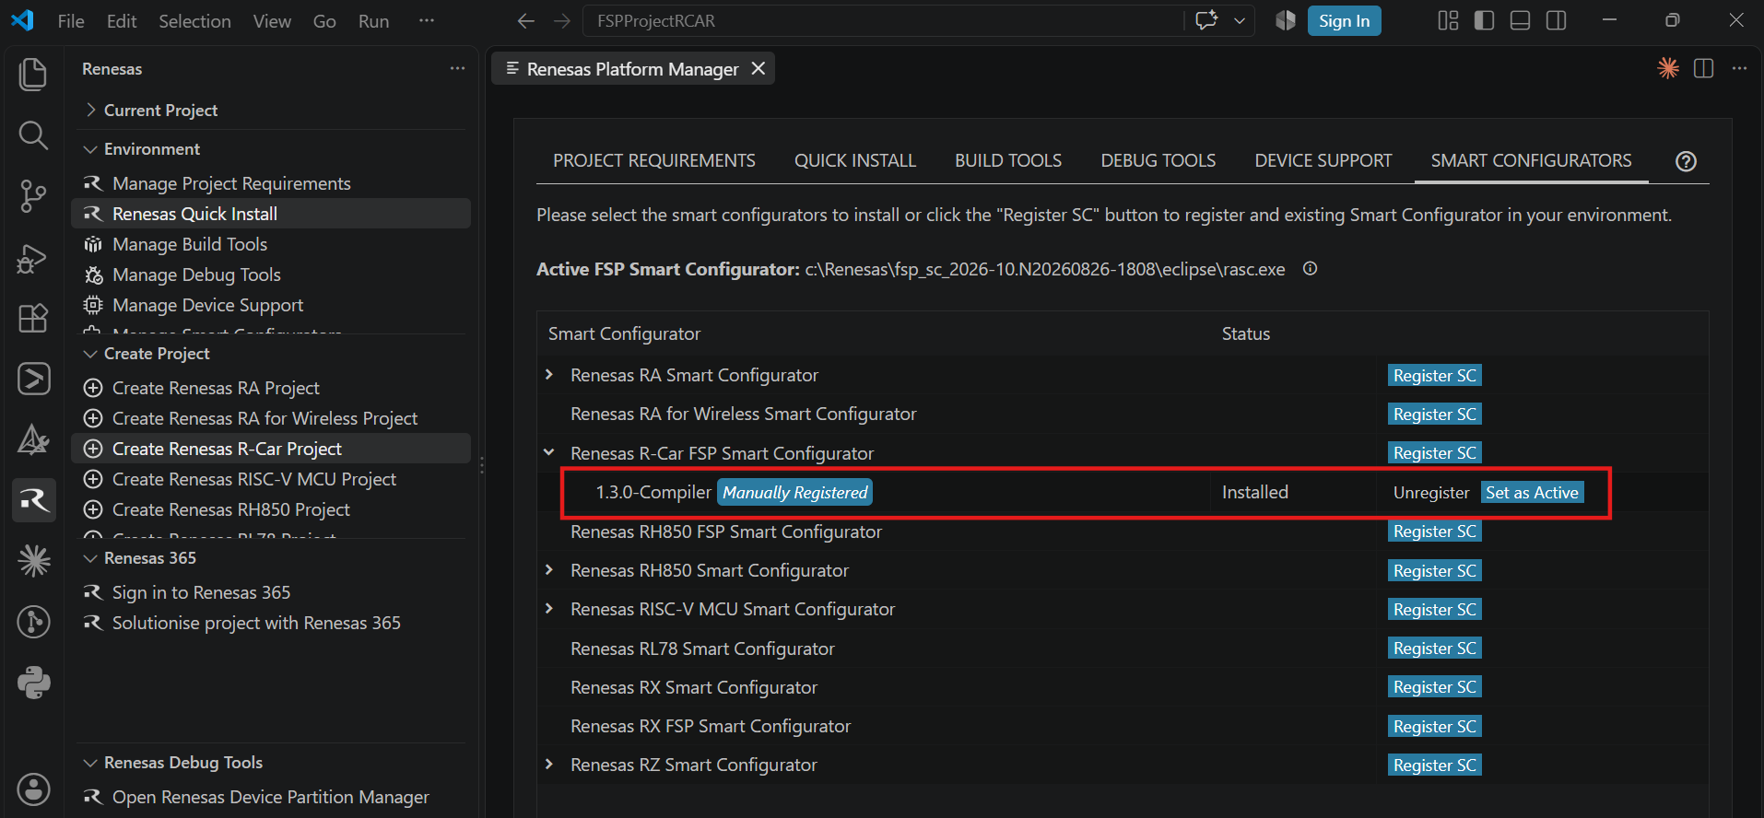Image resolution: width=1764 pixels, height=818 pixels.
Task: Click the FSPProjectRCAR search box
Action: click(883, 20)
